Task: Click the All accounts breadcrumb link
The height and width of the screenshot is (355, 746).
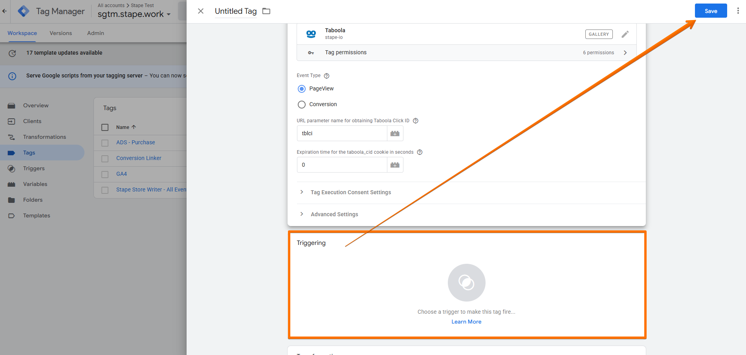Action: pyautogui.click(x=111, y=6)
